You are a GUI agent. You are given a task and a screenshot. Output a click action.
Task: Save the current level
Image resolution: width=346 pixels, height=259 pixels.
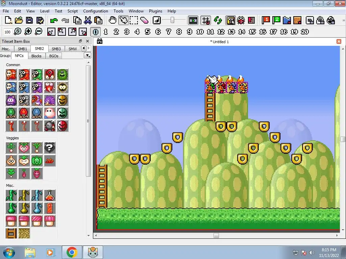click(x=29, y=20)
